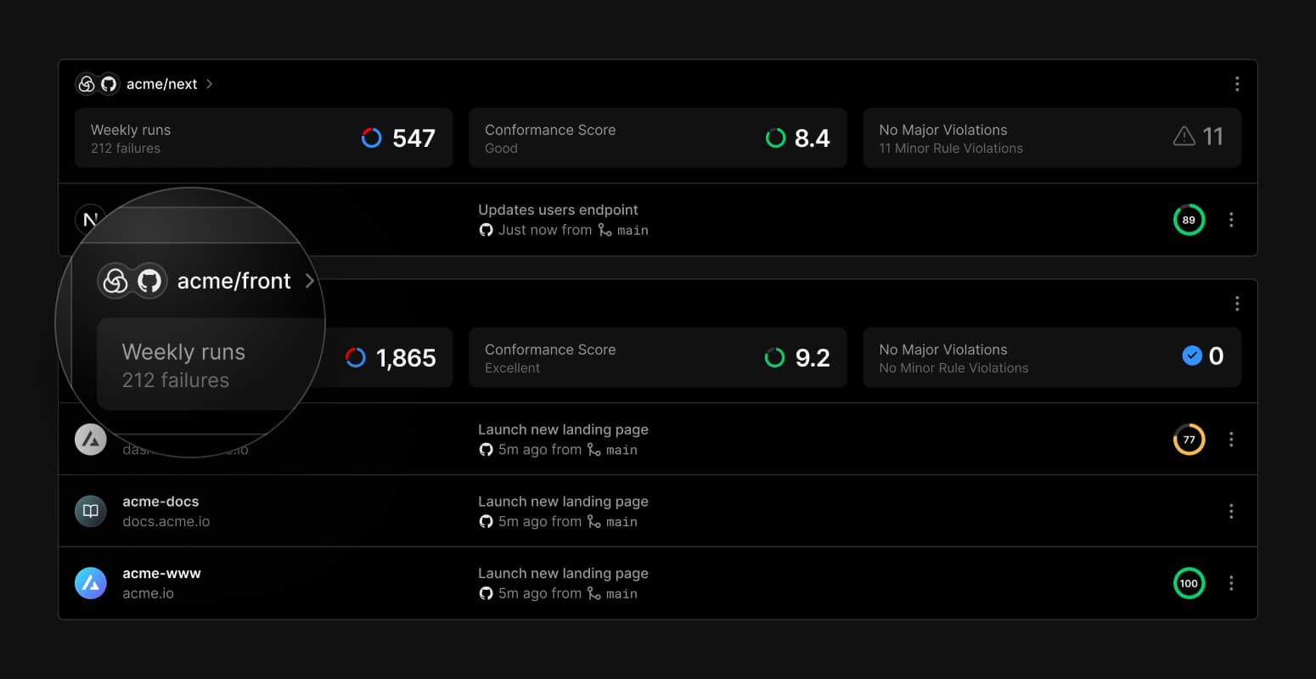Click the 8.4 conformance progress circle
Screen dimensions: 1316x679
click(x=775, y=137)
